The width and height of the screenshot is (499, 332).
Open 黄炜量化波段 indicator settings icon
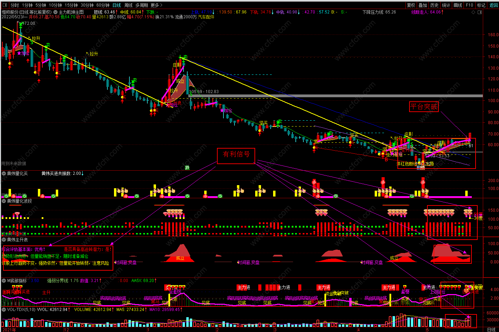[4, 201]
